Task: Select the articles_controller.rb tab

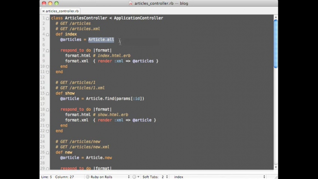Action: point(61,11)
